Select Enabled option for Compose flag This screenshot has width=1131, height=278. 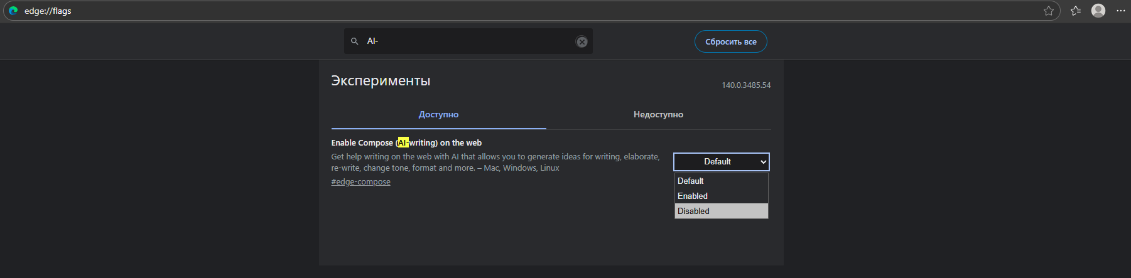(721, 196)
